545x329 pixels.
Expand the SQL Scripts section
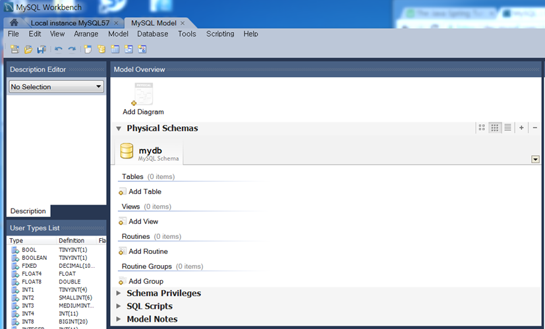coord(119,306)
